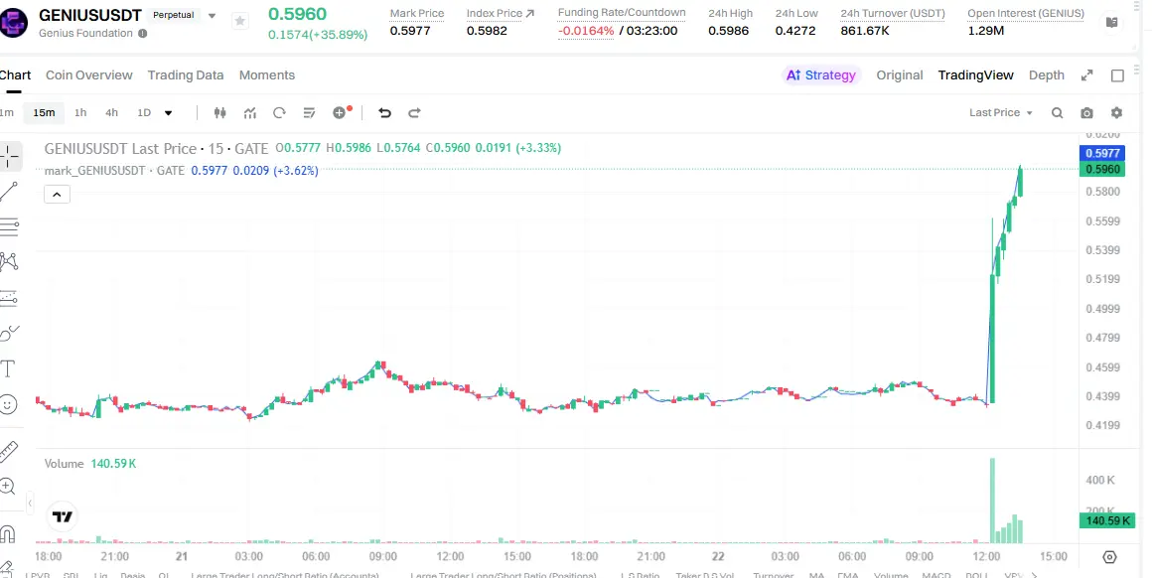Screen dimensions: 1152x578
Task: Open the Trading Data tab
Action: 185,74
